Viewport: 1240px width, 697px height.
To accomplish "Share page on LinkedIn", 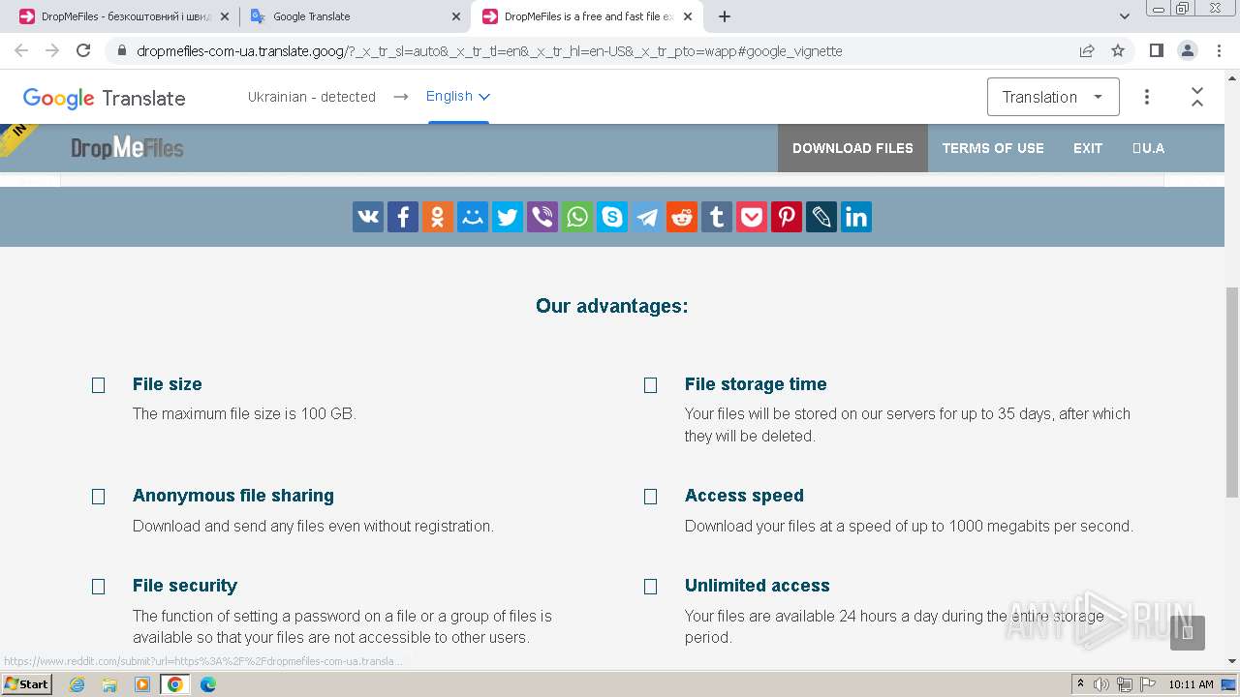I will (x=856, y=217).
